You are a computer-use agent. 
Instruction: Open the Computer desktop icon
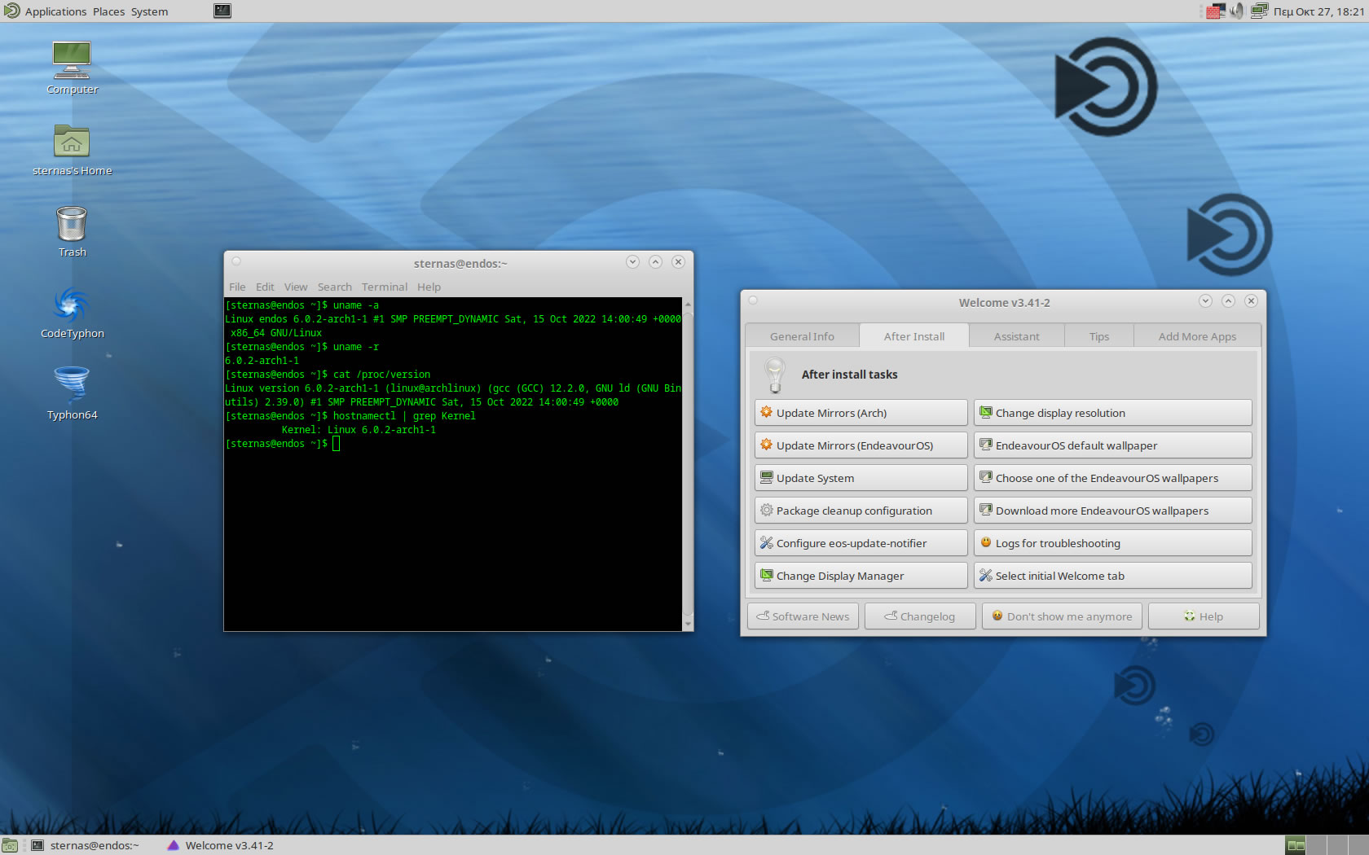point(72,68)
